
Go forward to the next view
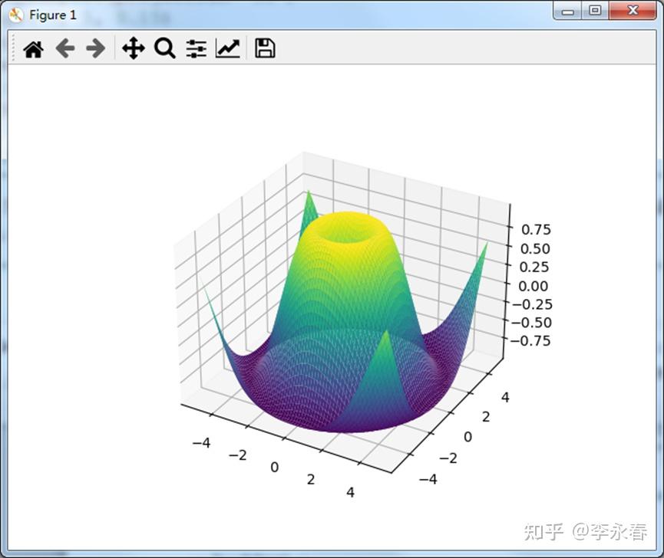[x=96, y=48]
